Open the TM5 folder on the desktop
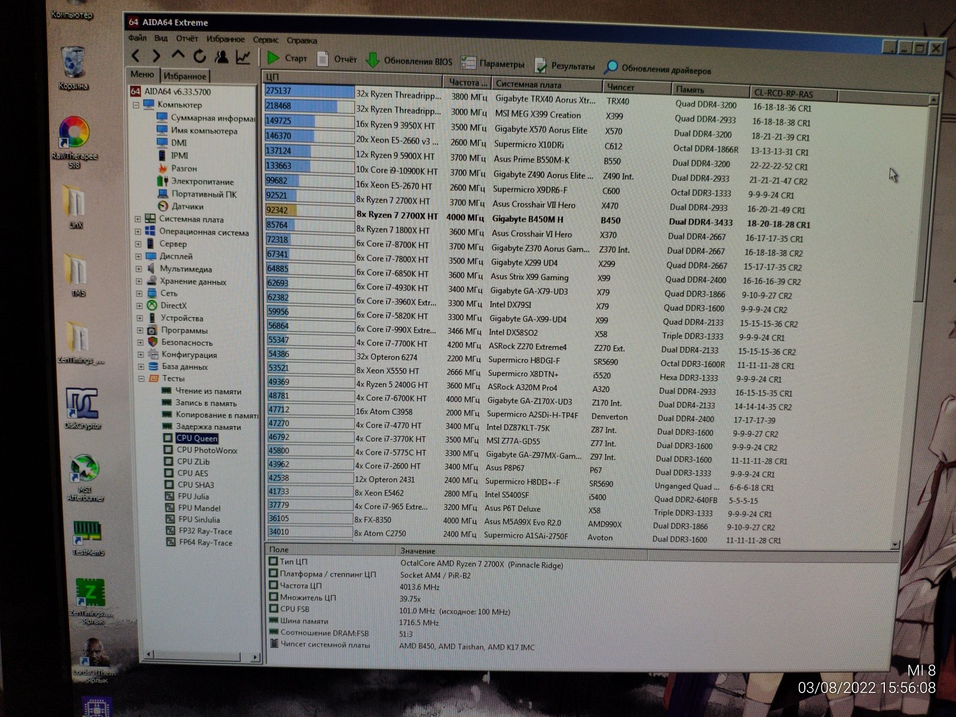 tap(78, 275)
